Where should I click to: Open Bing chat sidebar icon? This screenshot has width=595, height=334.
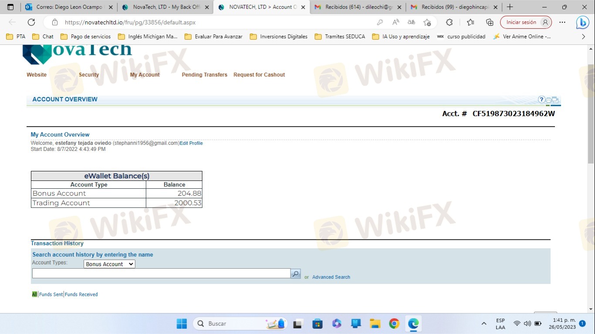pyautogui.click(x=582, y=22)
